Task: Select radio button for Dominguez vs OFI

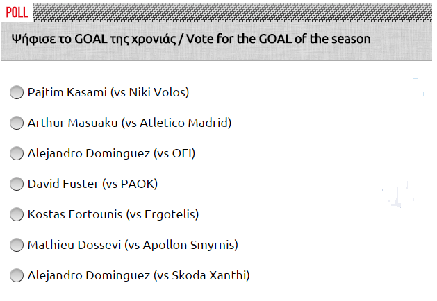Action: 17,153
